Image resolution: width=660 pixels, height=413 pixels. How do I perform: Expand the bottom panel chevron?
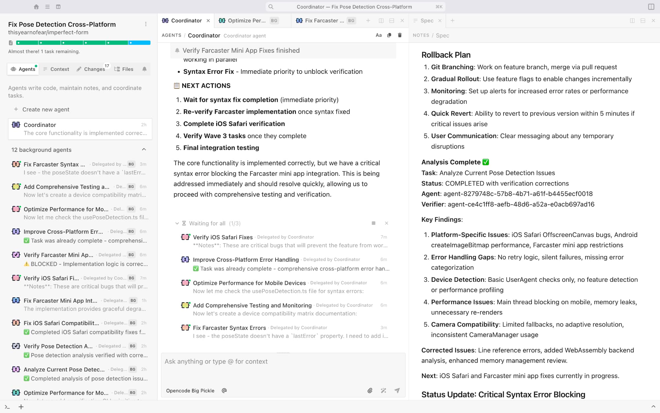pos(653,407)
